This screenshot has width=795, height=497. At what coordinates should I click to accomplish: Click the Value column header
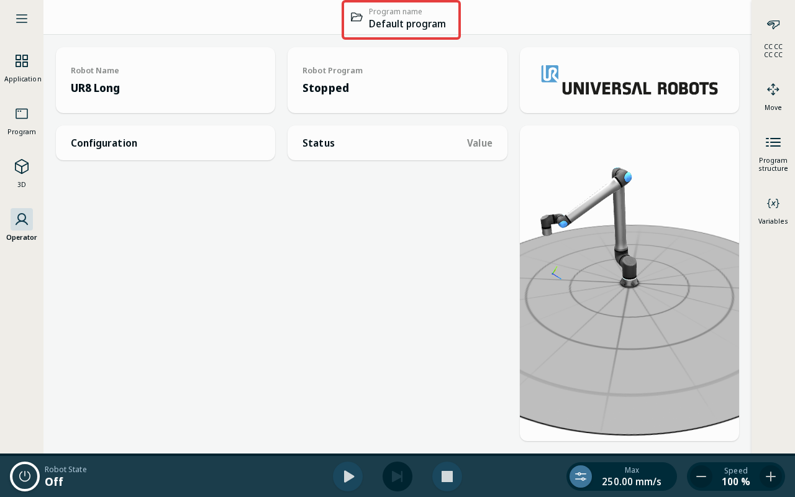coord(479,143)
